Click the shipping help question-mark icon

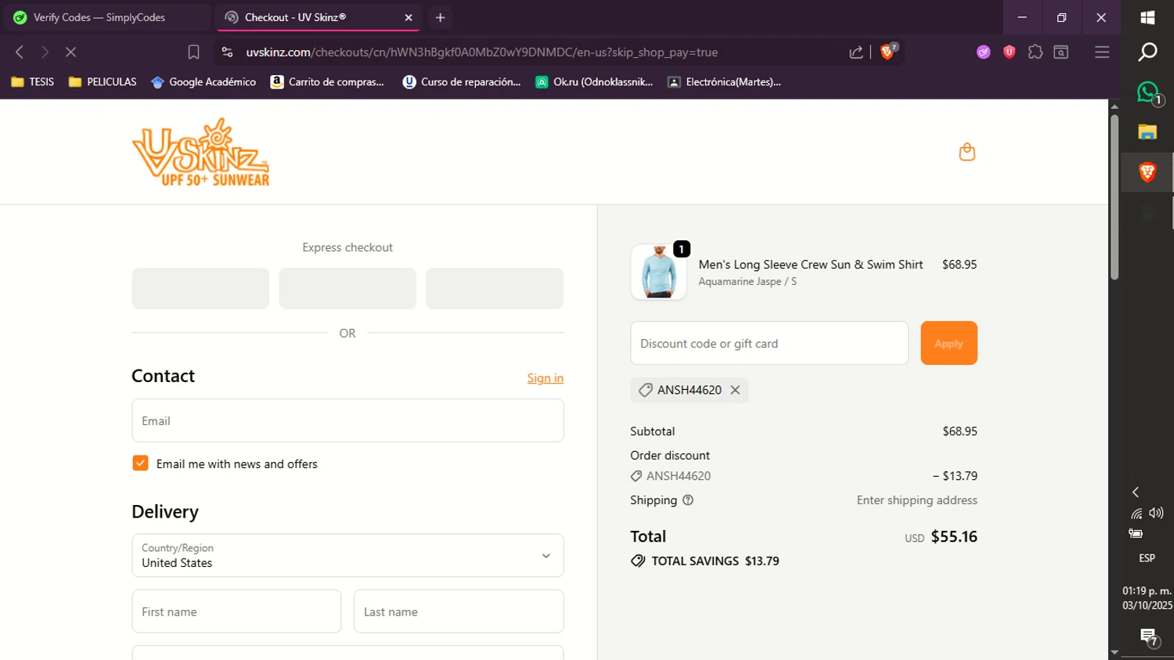point(688,500)
